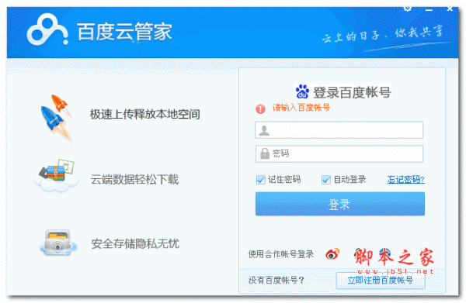Click the Baidu Cloud logo icon
The height and width of the screenshot is (303, 466).
[x=47, y=29]
